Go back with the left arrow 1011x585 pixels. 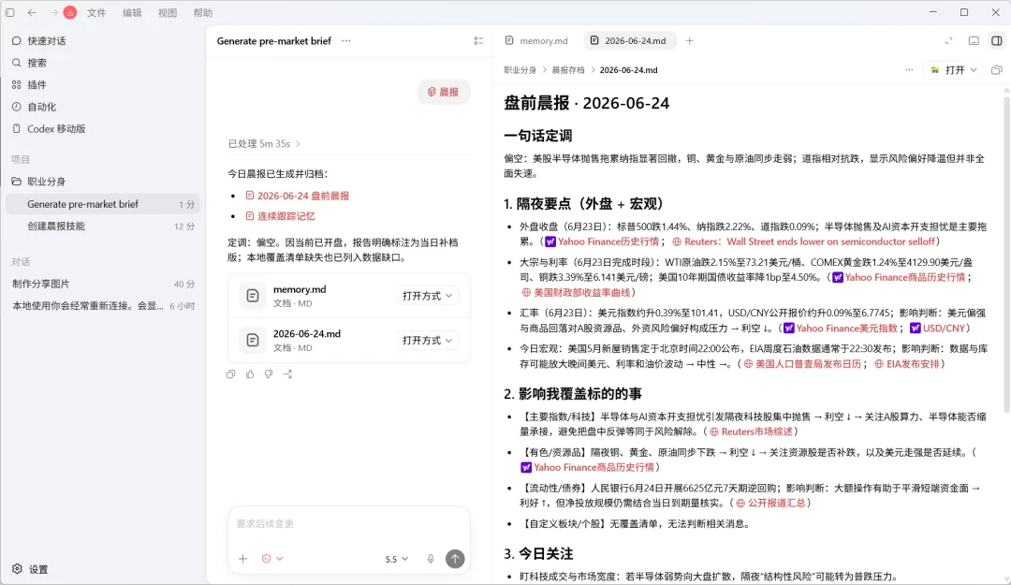(x=32, y=12)
